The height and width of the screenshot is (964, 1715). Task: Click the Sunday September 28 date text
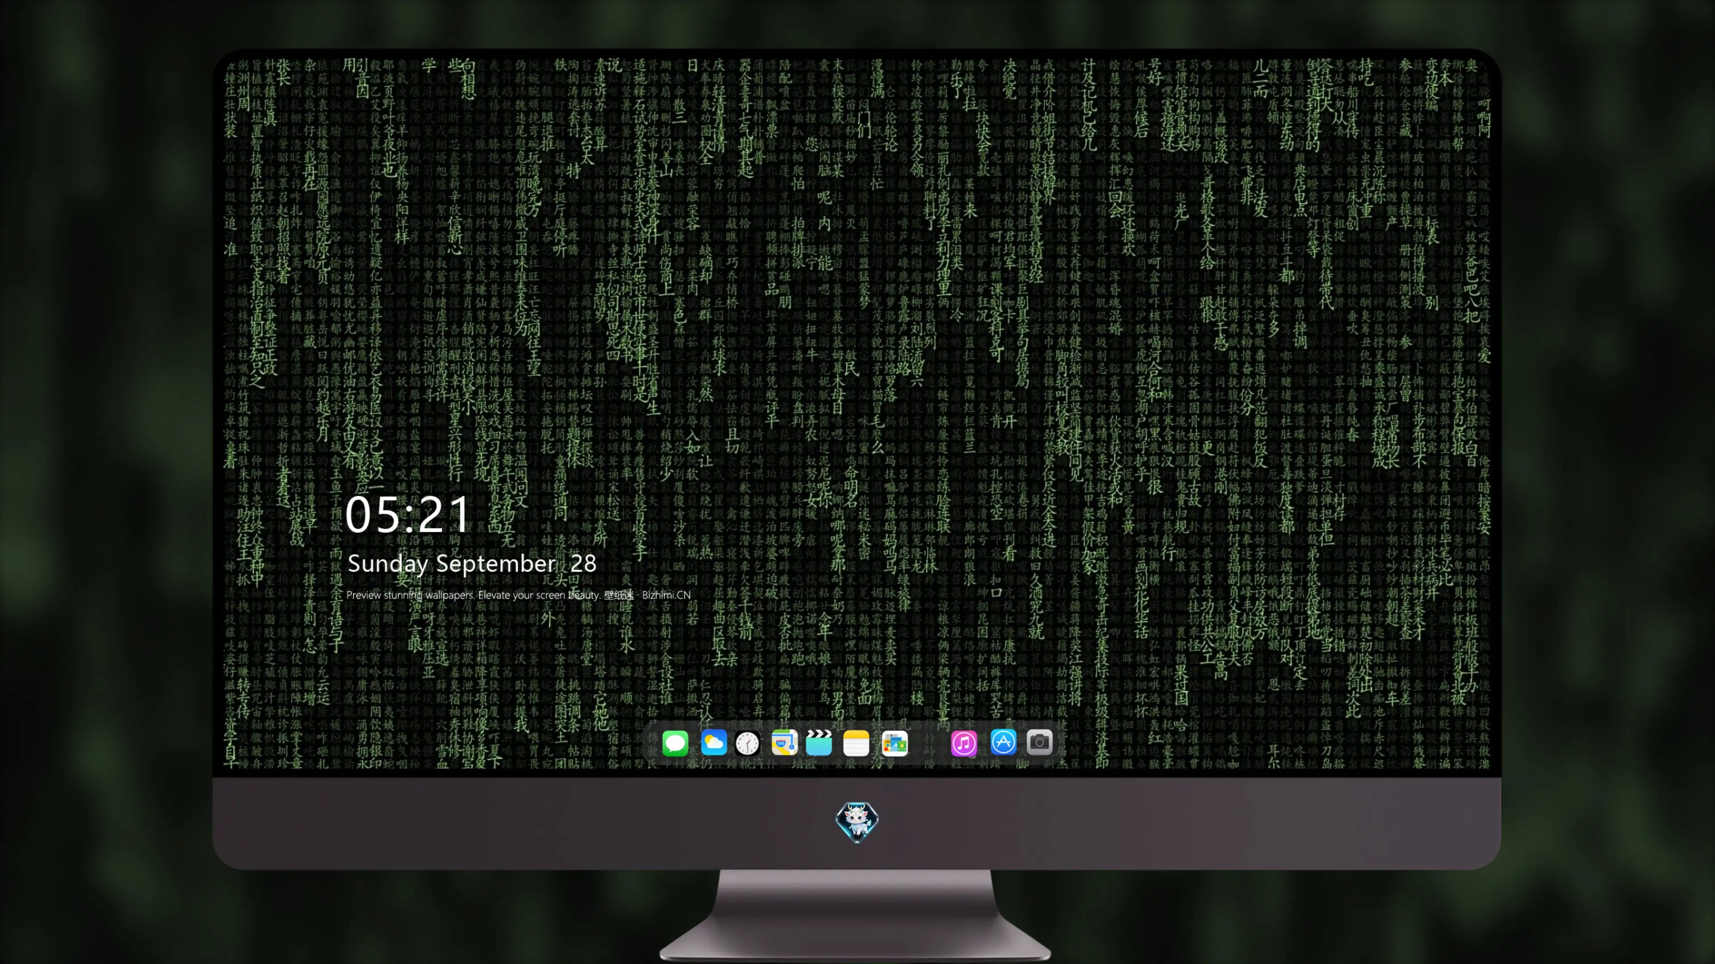pos(472,564)
